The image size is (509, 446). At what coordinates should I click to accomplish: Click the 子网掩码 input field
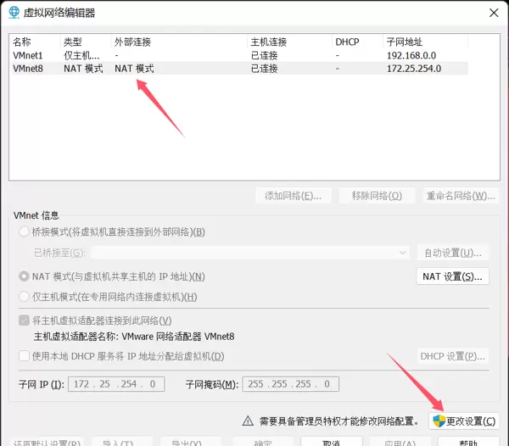(x=290, y=385)
